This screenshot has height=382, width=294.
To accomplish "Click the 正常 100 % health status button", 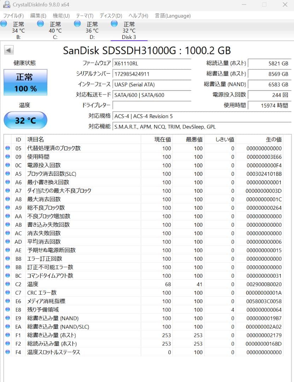I will point(25,82).
